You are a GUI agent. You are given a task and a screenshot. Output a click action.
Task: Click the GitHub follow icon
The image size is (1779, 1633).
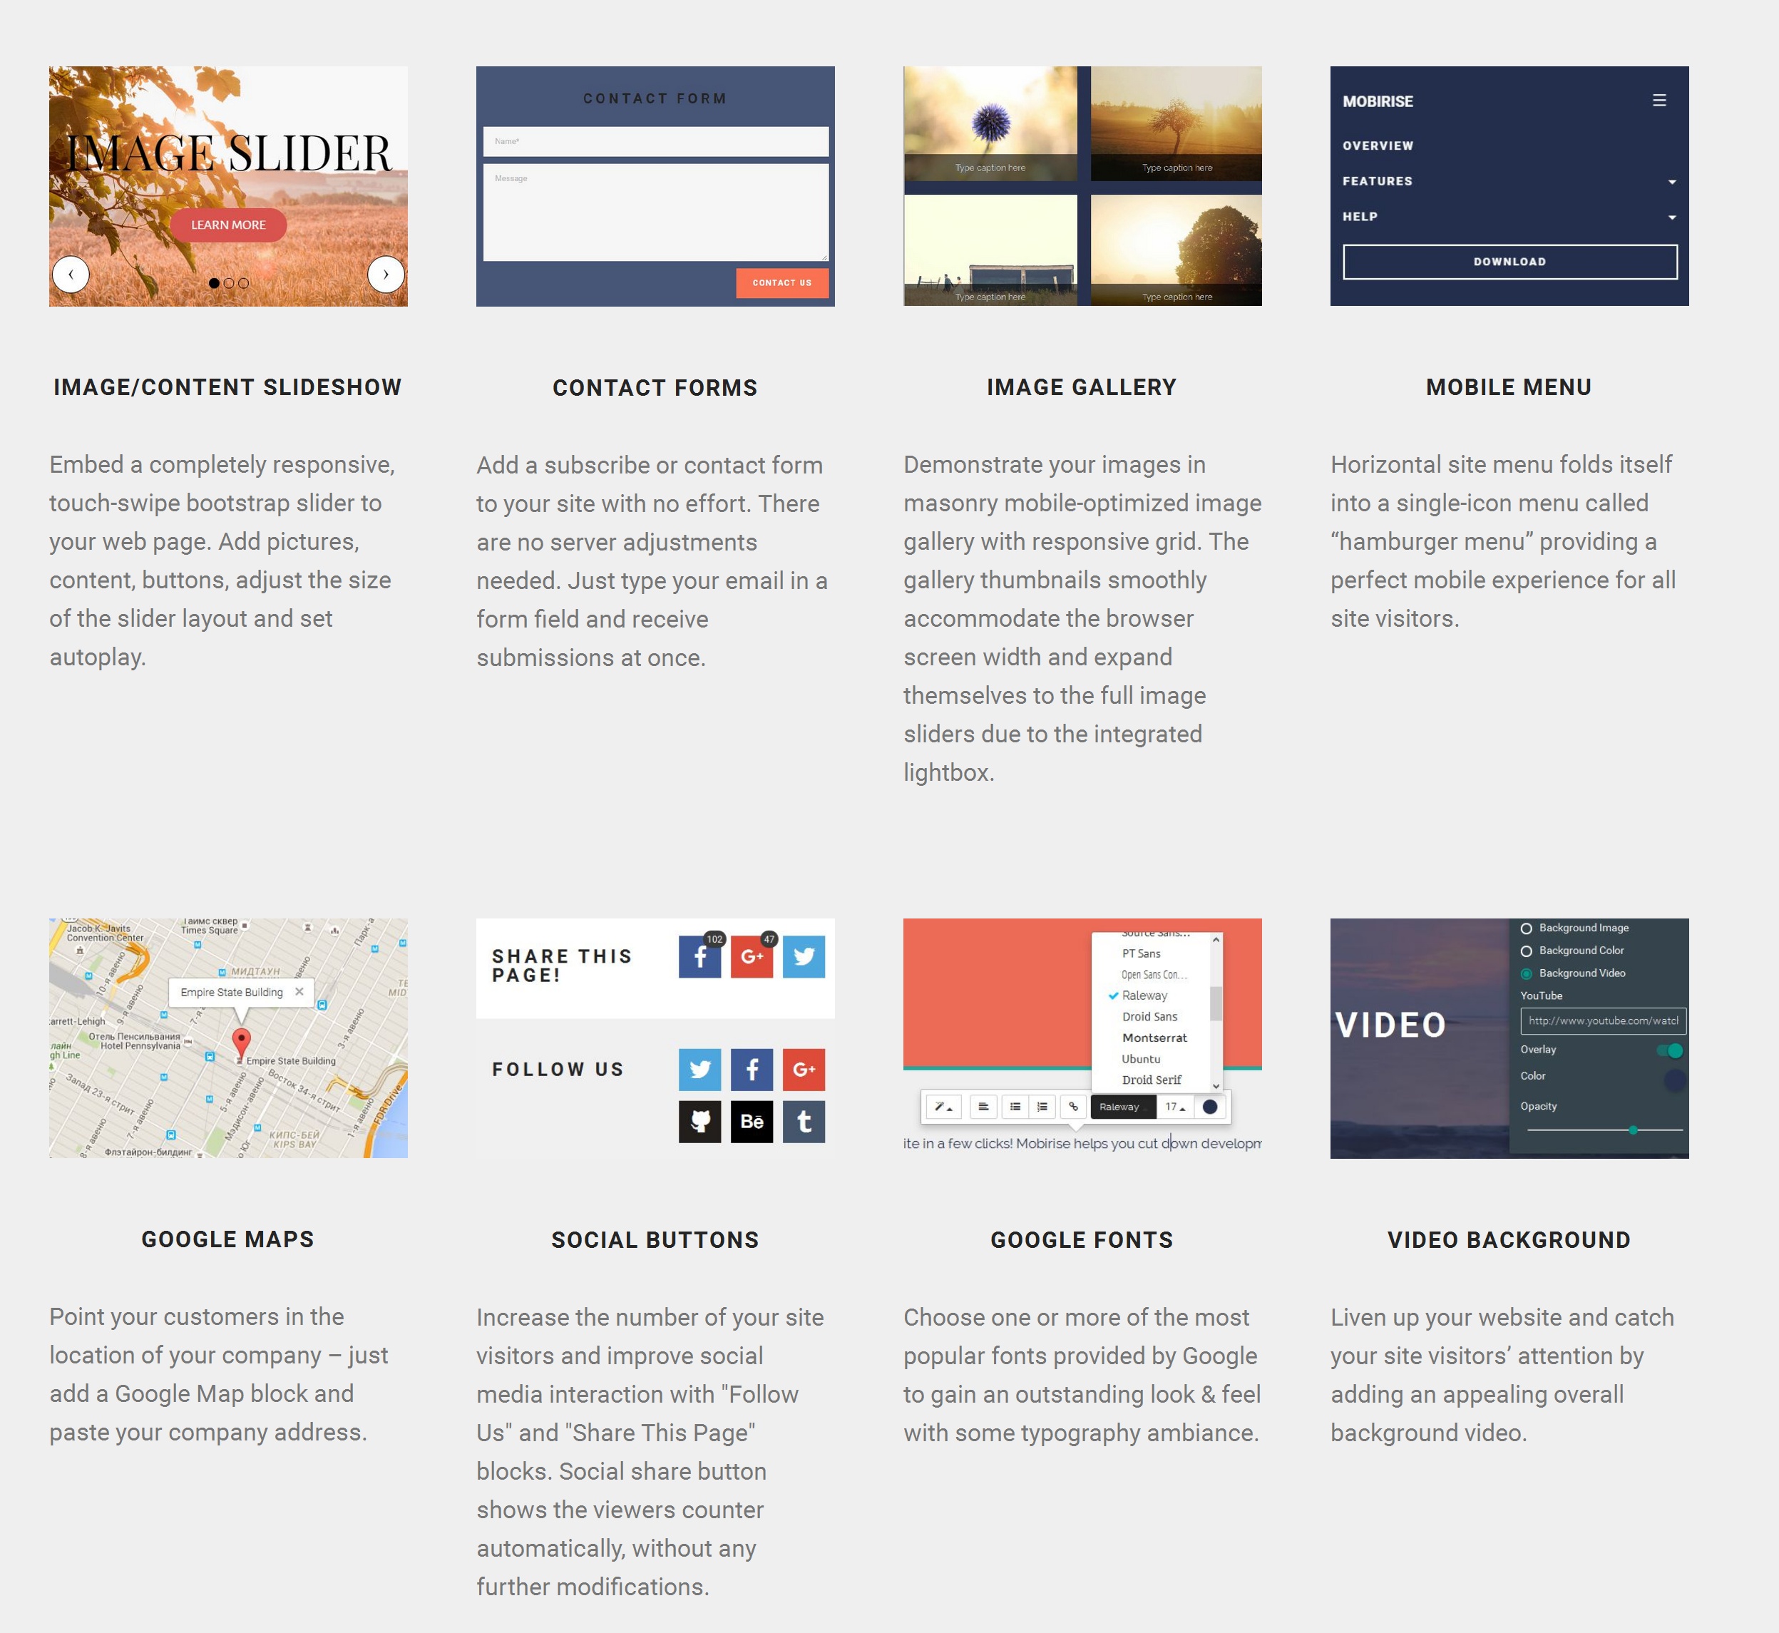[x=700, y=1120]
